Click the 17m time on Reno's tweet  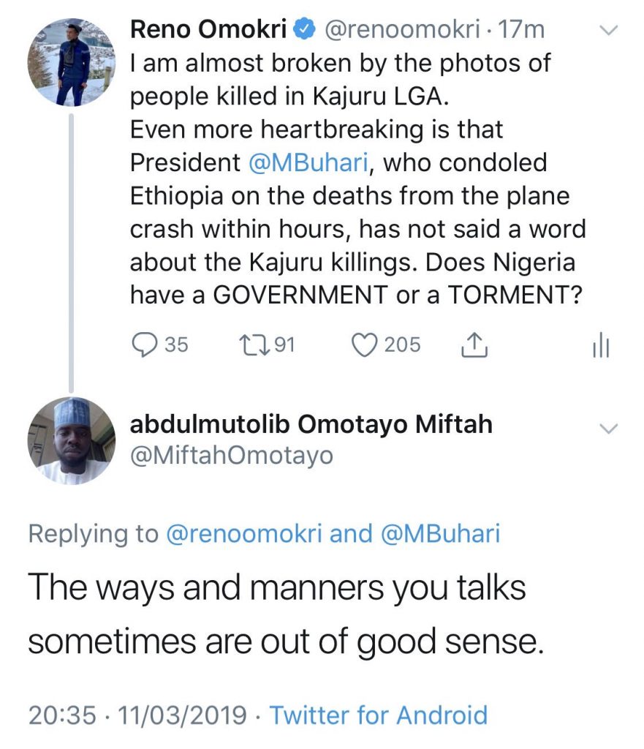coord(525,30)
